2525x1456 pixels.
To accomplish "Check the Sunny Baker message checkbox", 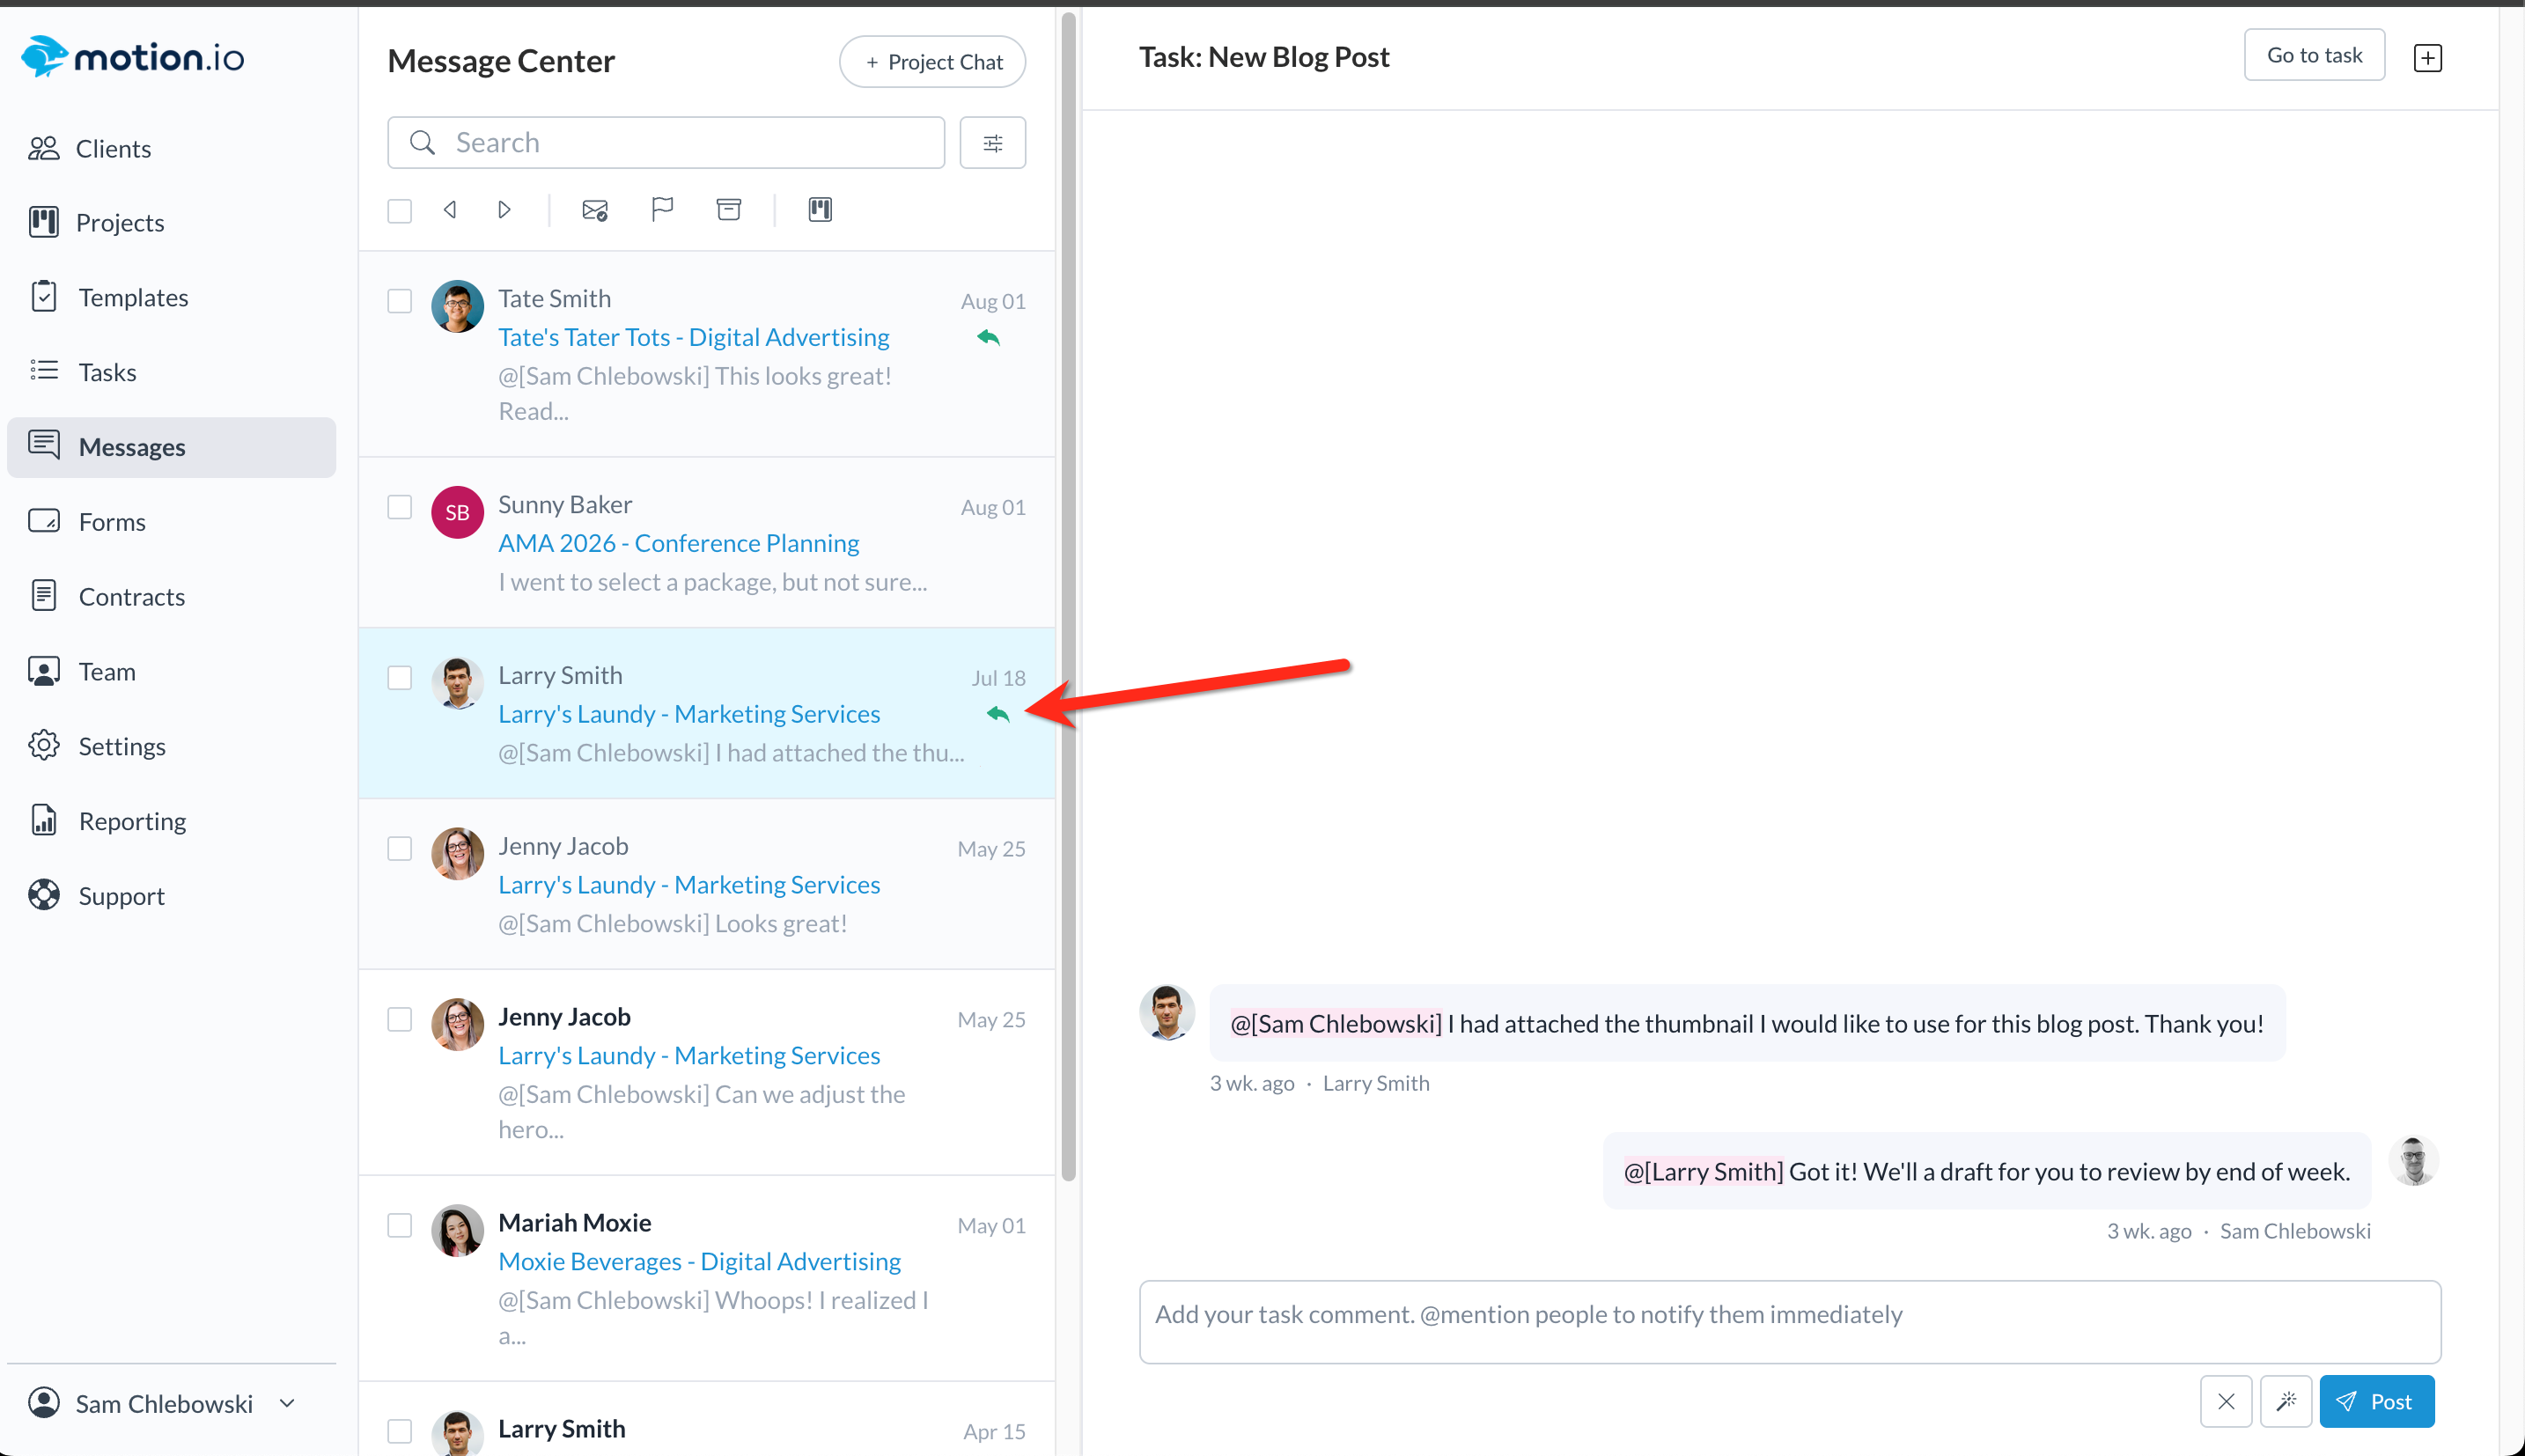I will point(400,507).
